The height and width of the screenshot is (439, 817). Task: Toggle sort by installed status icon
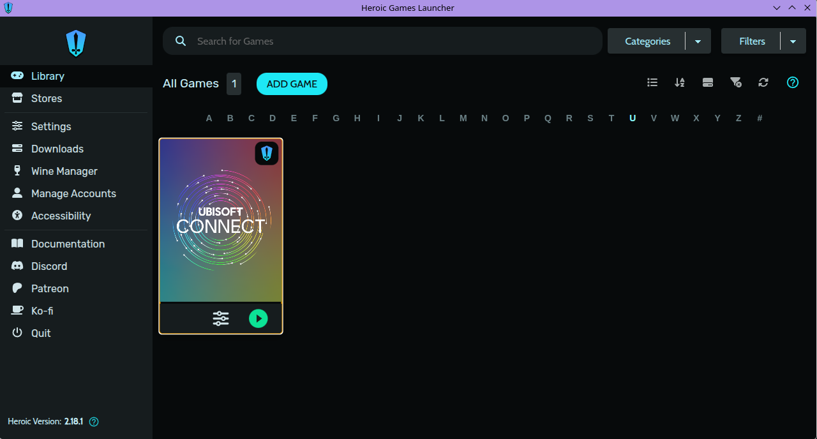tap(707, 82)
